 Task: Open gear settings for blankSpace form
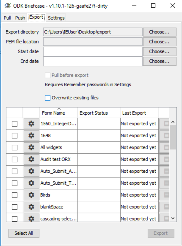click(x=31, y=207)
